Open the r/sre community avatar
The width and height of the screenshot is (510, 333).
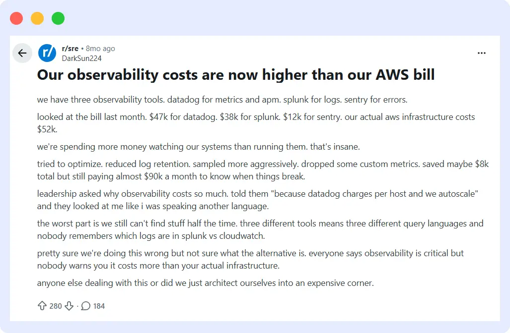tap(47, 53)
